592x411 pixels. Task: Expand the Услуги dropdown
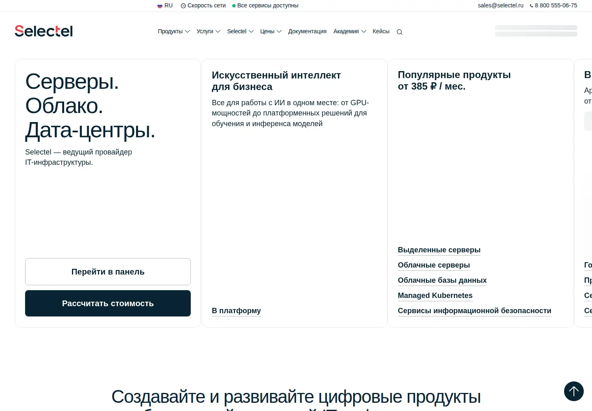tap(208, 31)
